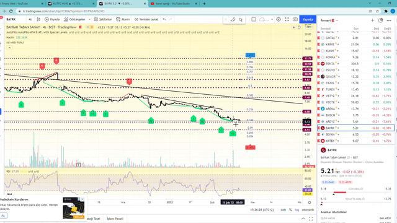Collapse the indicator legend arrow
397x223 pixels.
point(9,48)
